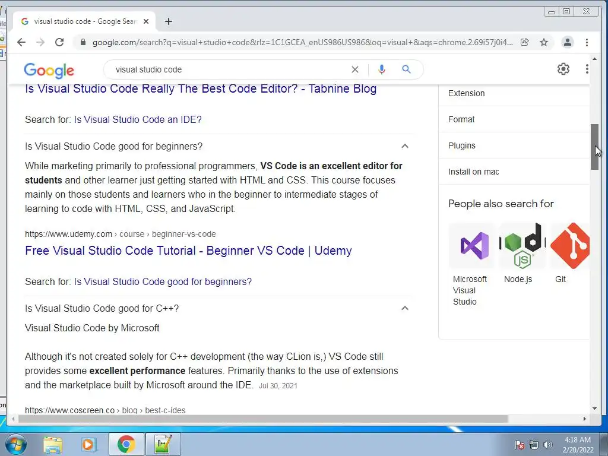Search for Is Visual Studio Code good for beginners?

tap(163, 281)
